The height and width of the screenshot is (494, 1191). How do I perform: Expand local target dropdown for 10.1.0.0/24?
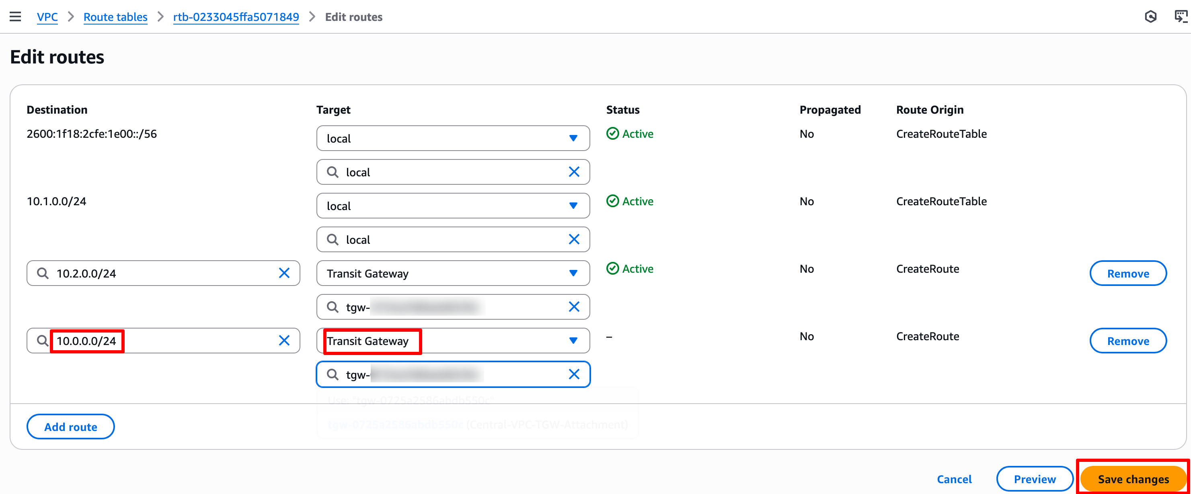coord(453,206)
